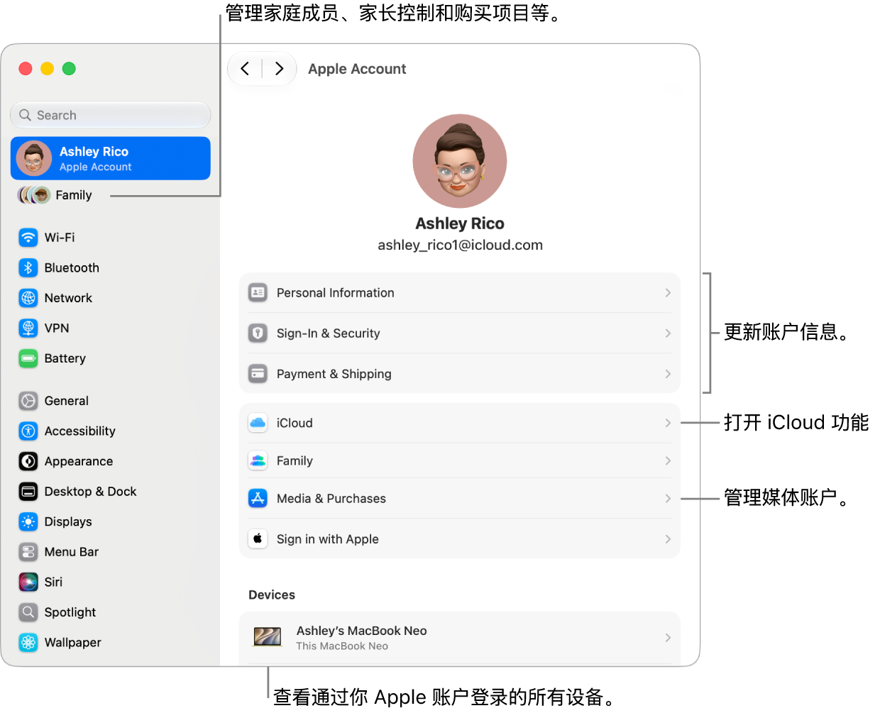
Task: Expand Sign-In & Security row chevron
Action: (668, 333)
